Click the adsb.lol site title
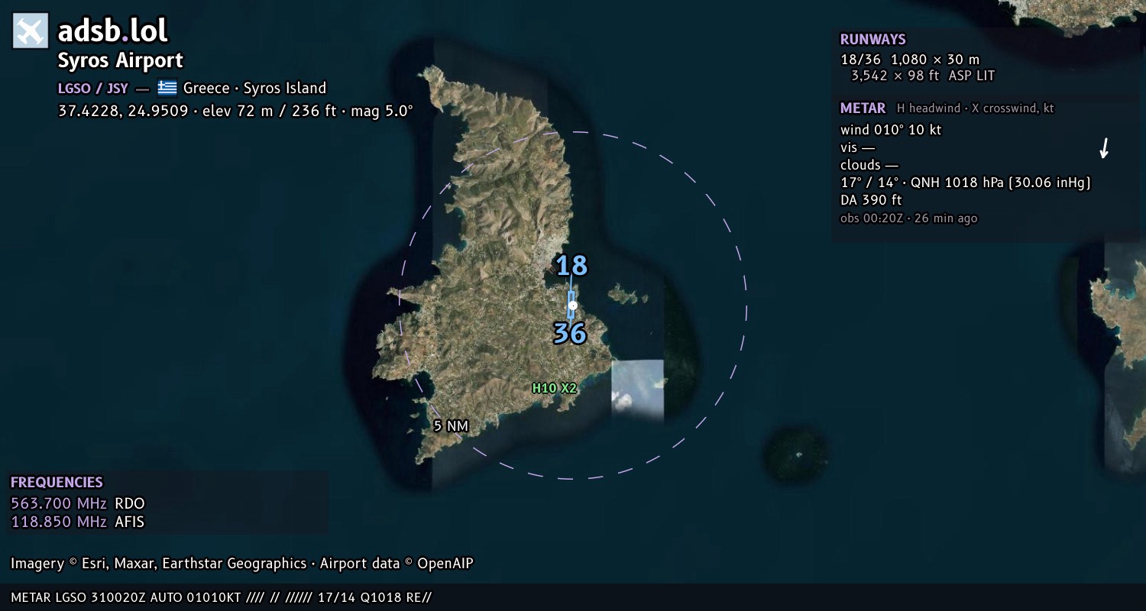Viewport: 1146px width, 611px height. [x=113, y=31]
